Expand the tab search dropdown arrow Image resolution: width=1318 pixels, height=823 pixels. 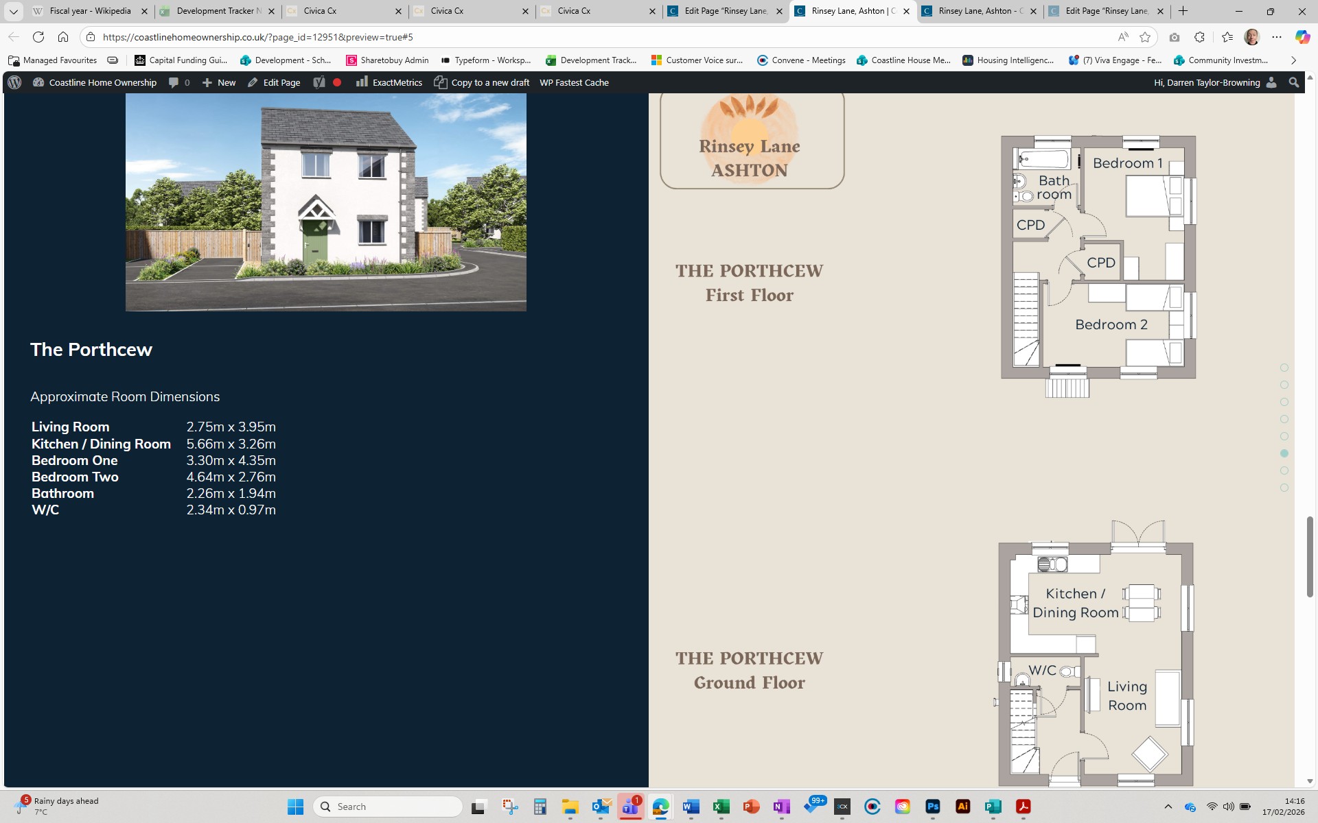pos(13,11)
